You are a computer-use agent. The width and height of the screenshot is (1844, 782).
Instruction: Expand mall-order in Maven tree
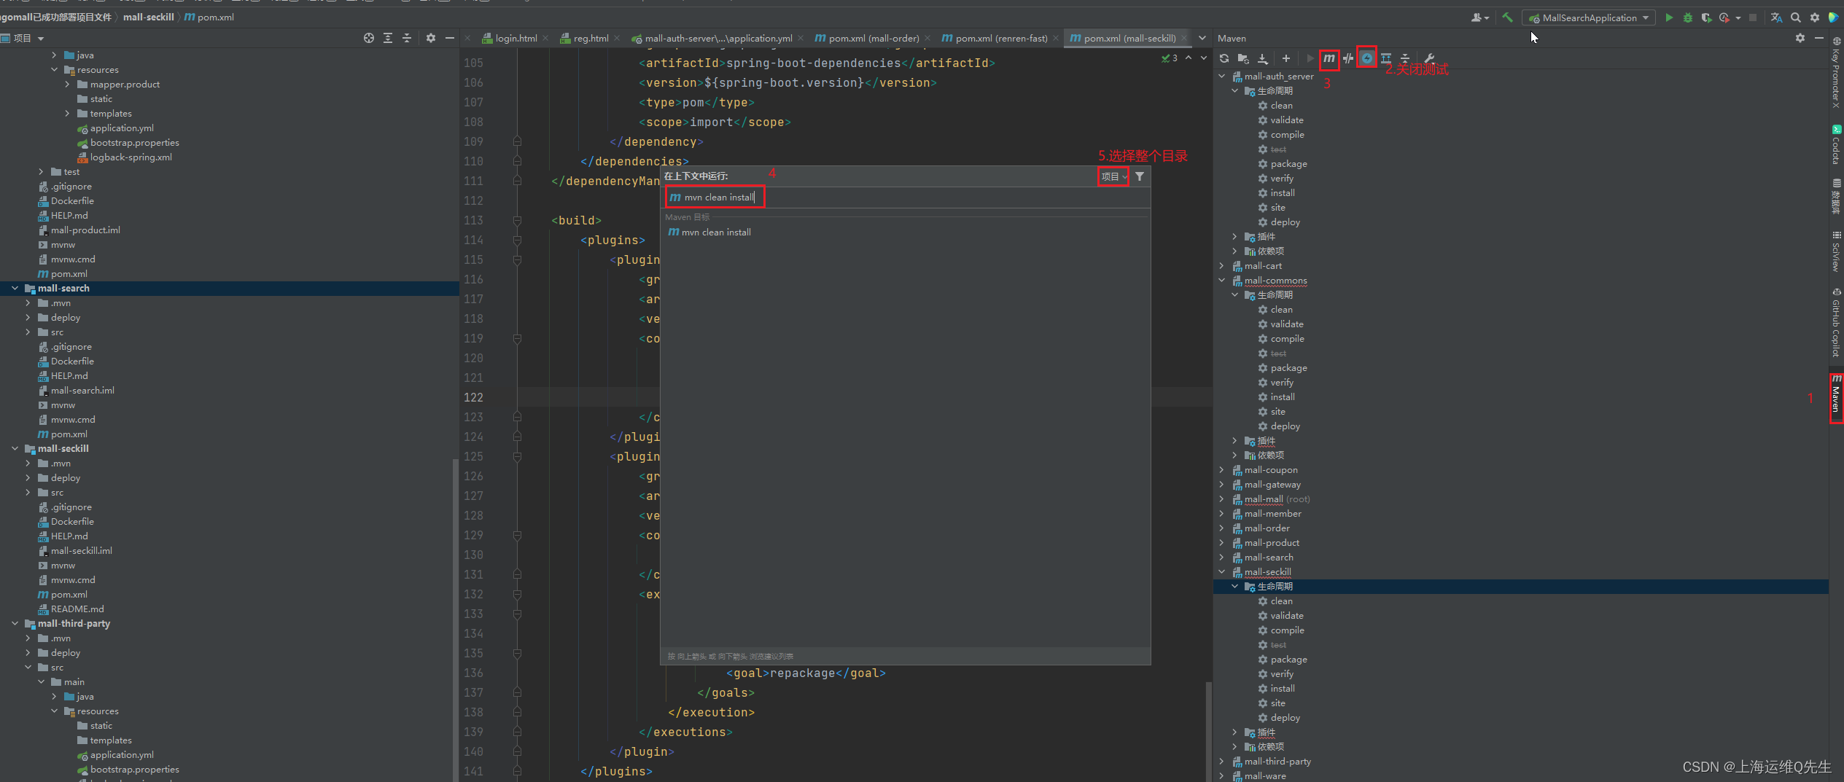tap(1222, 528)
